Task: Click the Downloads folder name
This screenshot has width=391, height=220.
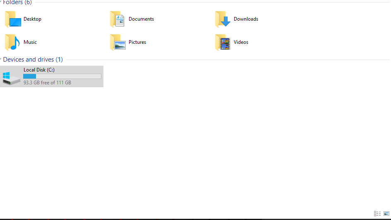Action: click(246, 19)
